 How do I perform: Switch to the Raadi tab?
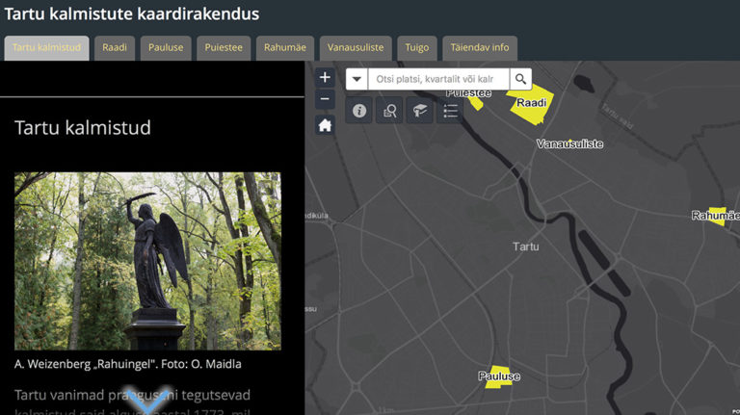[115, 47]
